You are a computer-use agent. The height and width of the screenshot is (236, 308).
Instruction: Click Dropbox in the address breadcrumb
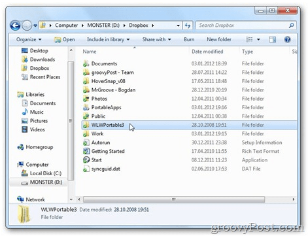pos(139,25)
